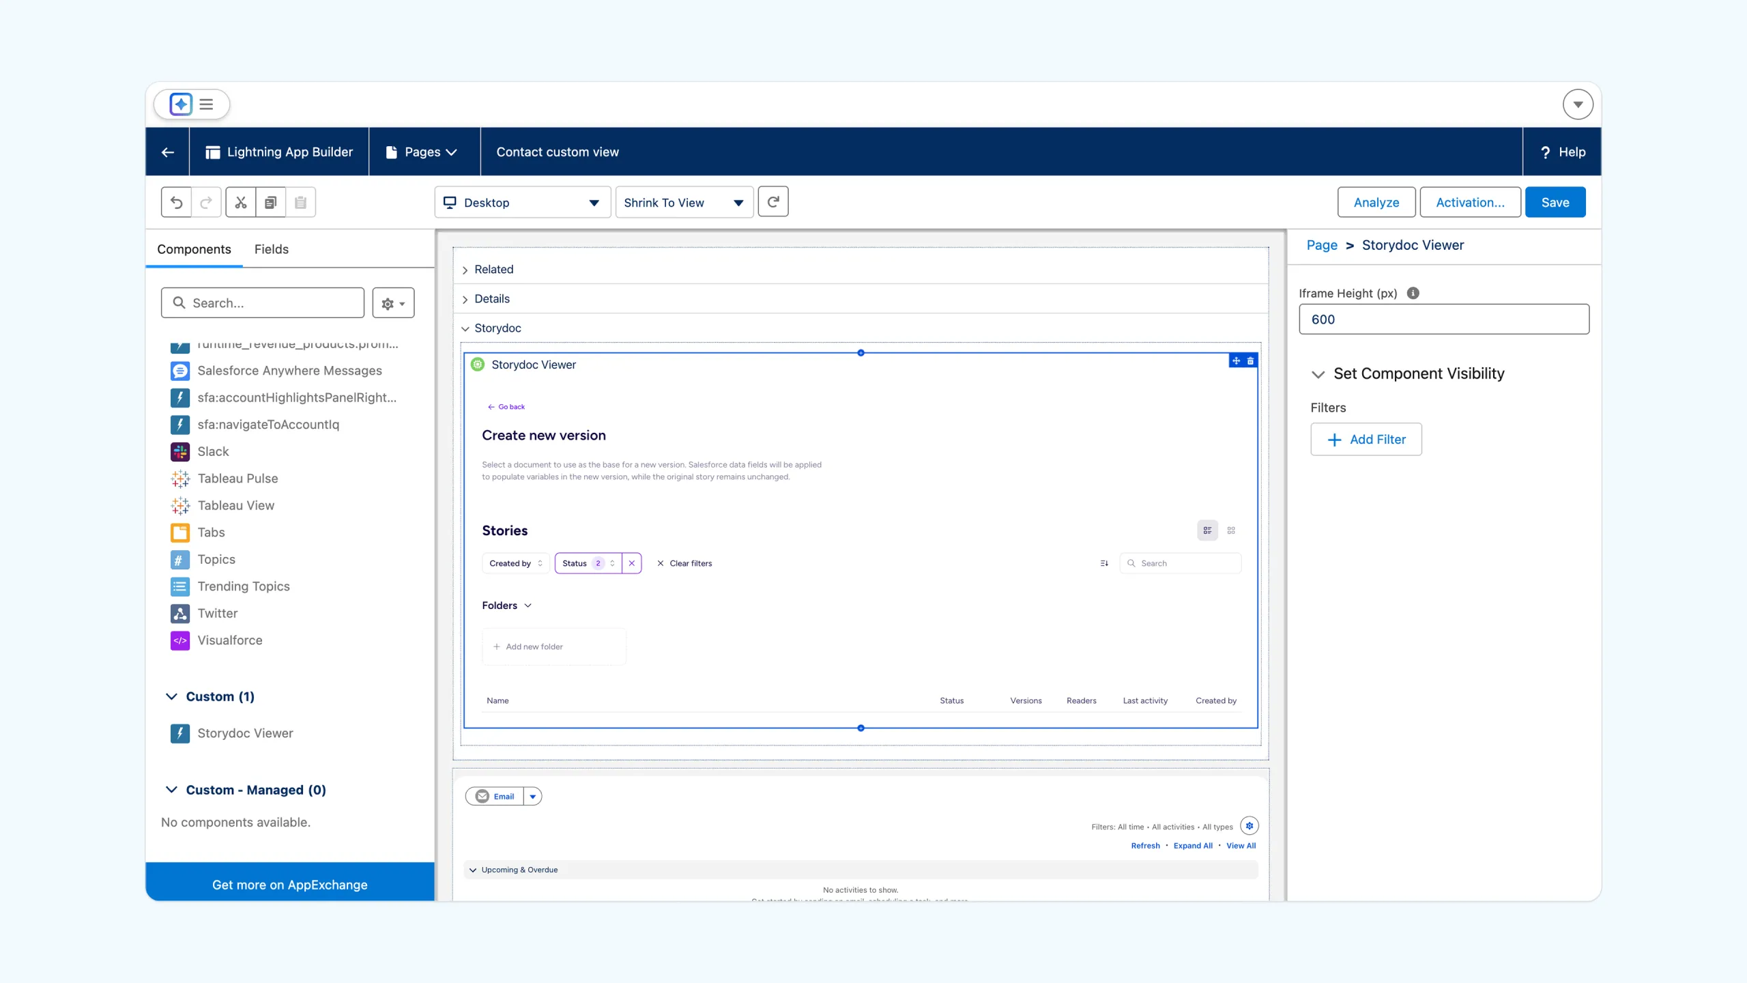Viewport: 1747px width, 983px height.
Task: Click the back arrow in the header
Action: pyautogui.click(x=168, y=152)
